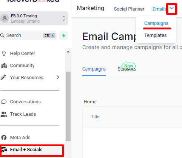Viewport: 182px width, 158px height.
Task: Click the Meta Ads Facebook icon
Action: 4,138
